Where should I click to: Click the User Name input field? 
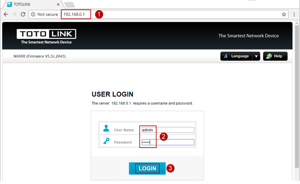[x=168, y=130]
